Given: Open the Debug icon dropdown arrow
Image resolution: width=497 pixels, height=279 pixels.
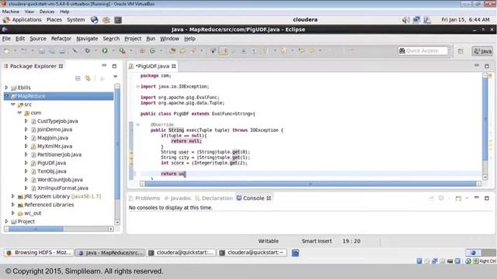Looking at the screenshot, I should point(96,50).
